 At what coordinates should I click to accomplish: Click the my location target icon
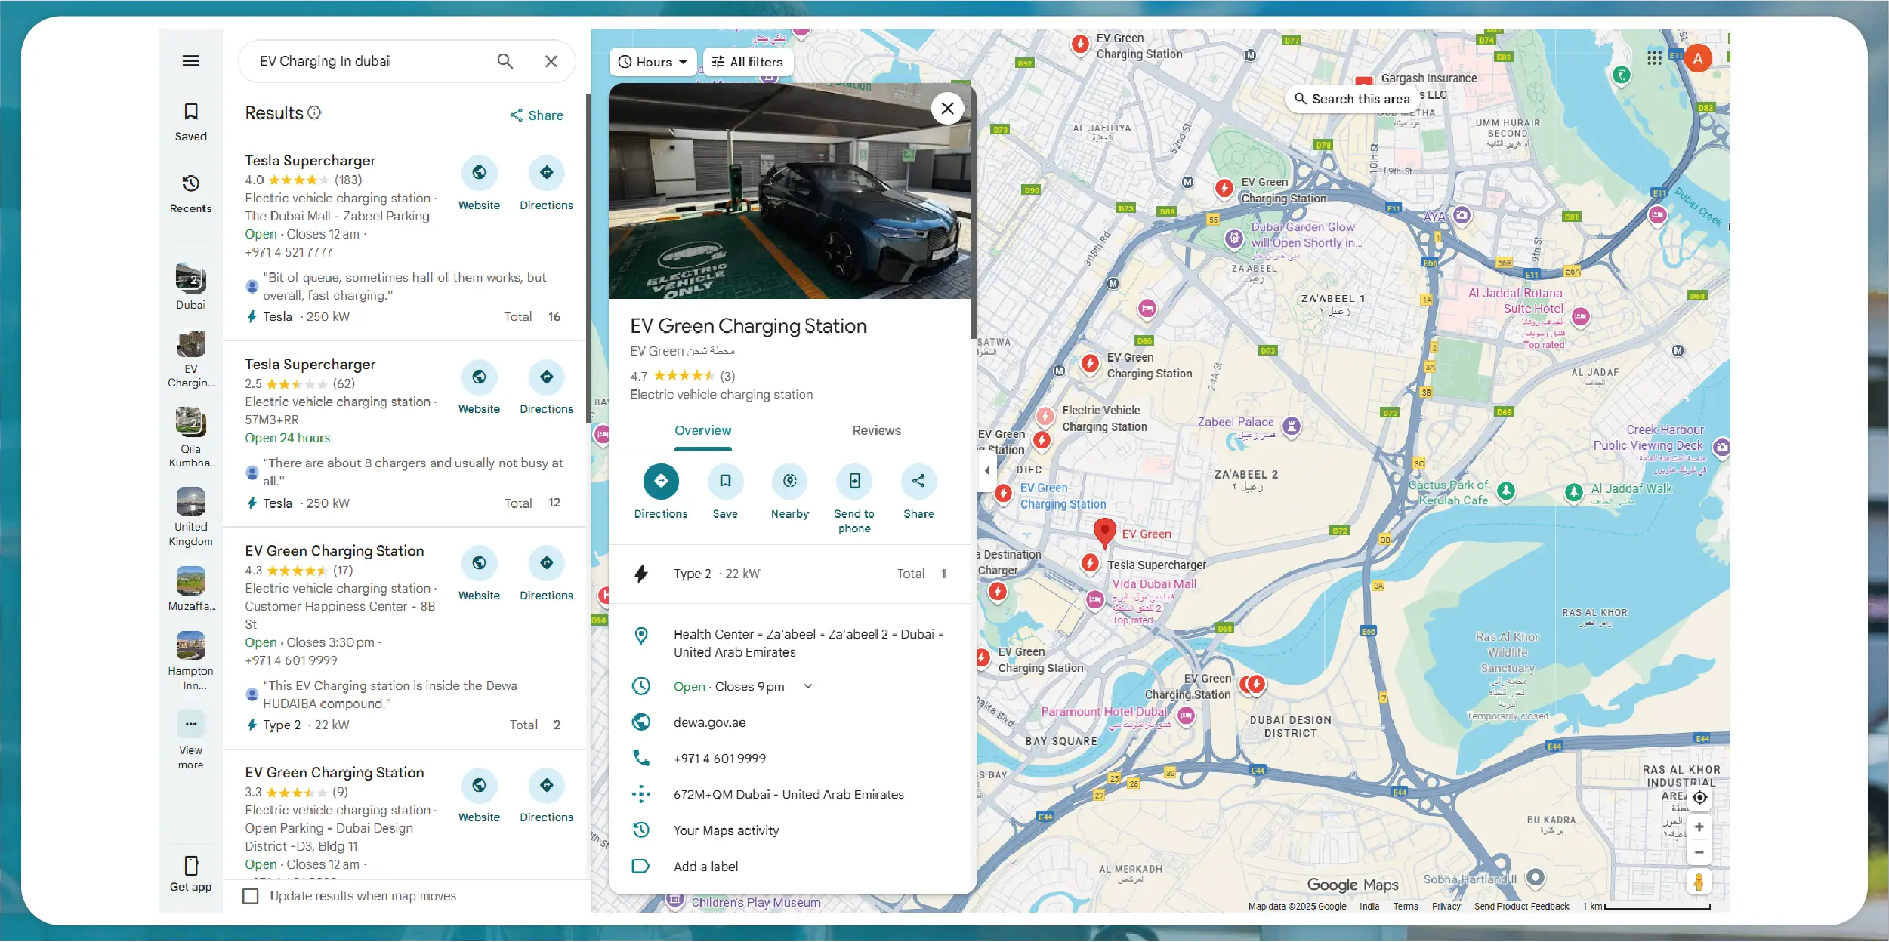pyautogui.click(x=1699, y=798)
